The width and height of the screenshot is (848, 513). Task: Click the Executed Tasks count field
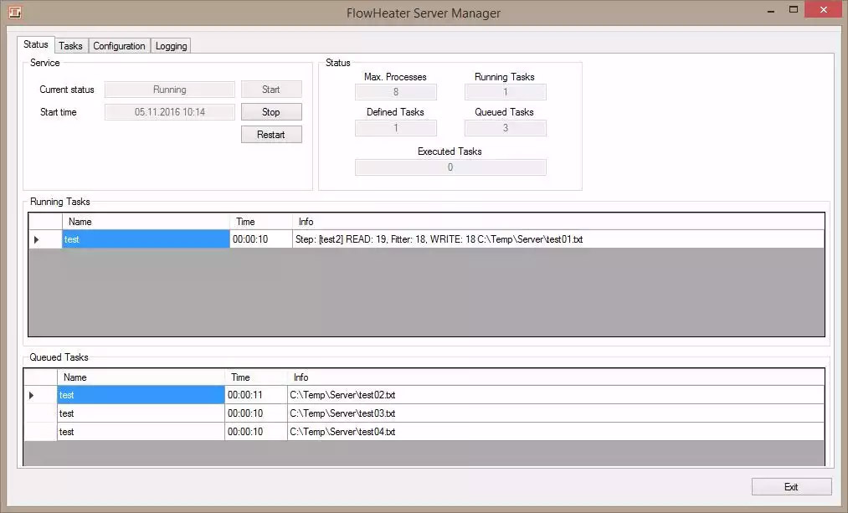450,167
